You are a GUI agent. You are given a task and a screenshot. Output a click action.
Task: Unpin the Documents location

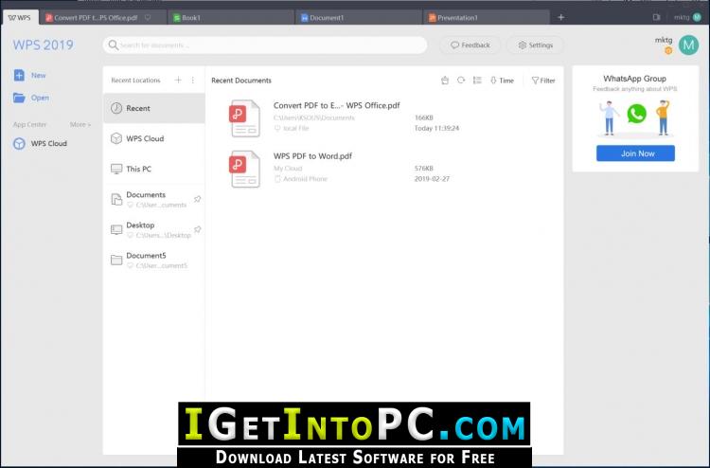point(198,199)
